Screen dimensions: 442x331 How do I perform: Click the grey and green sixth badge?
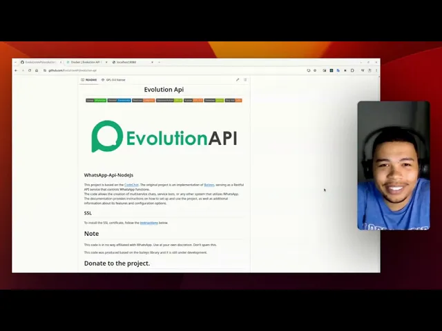(214, 101)
